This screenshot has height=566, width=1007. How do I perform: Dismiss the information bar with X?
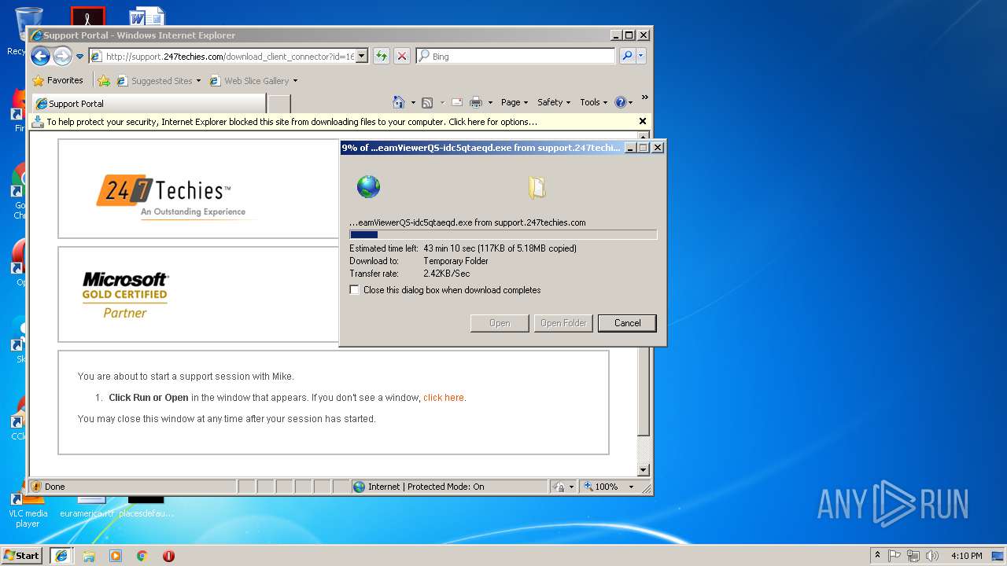pos(643,121)
